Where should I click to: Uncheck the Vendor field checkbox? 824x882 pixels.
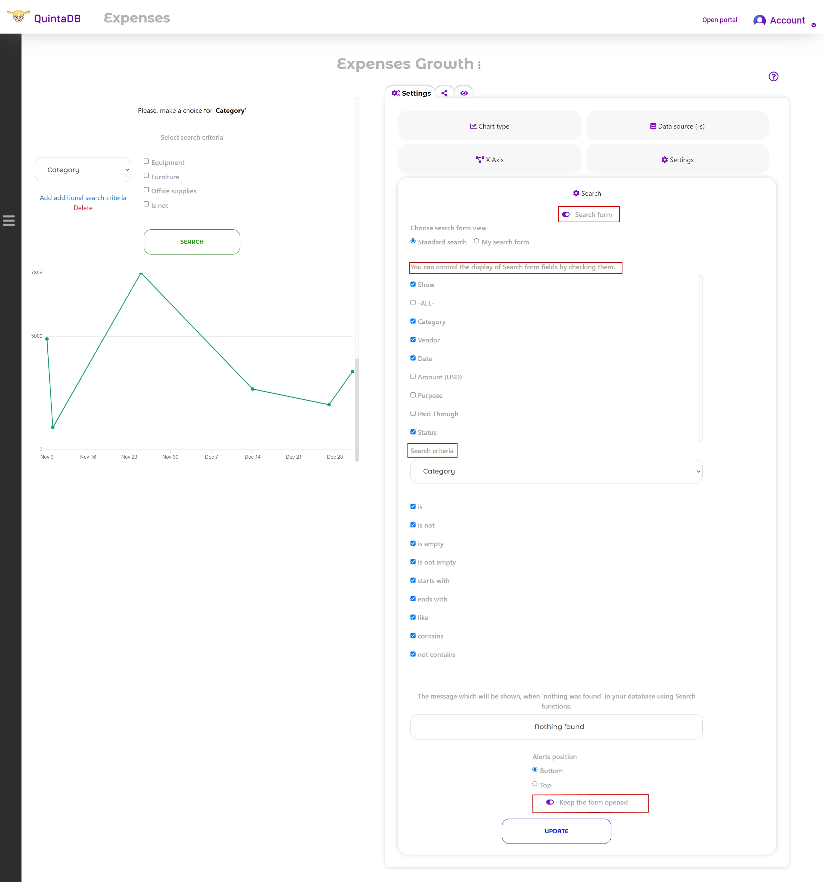(413, 340)
